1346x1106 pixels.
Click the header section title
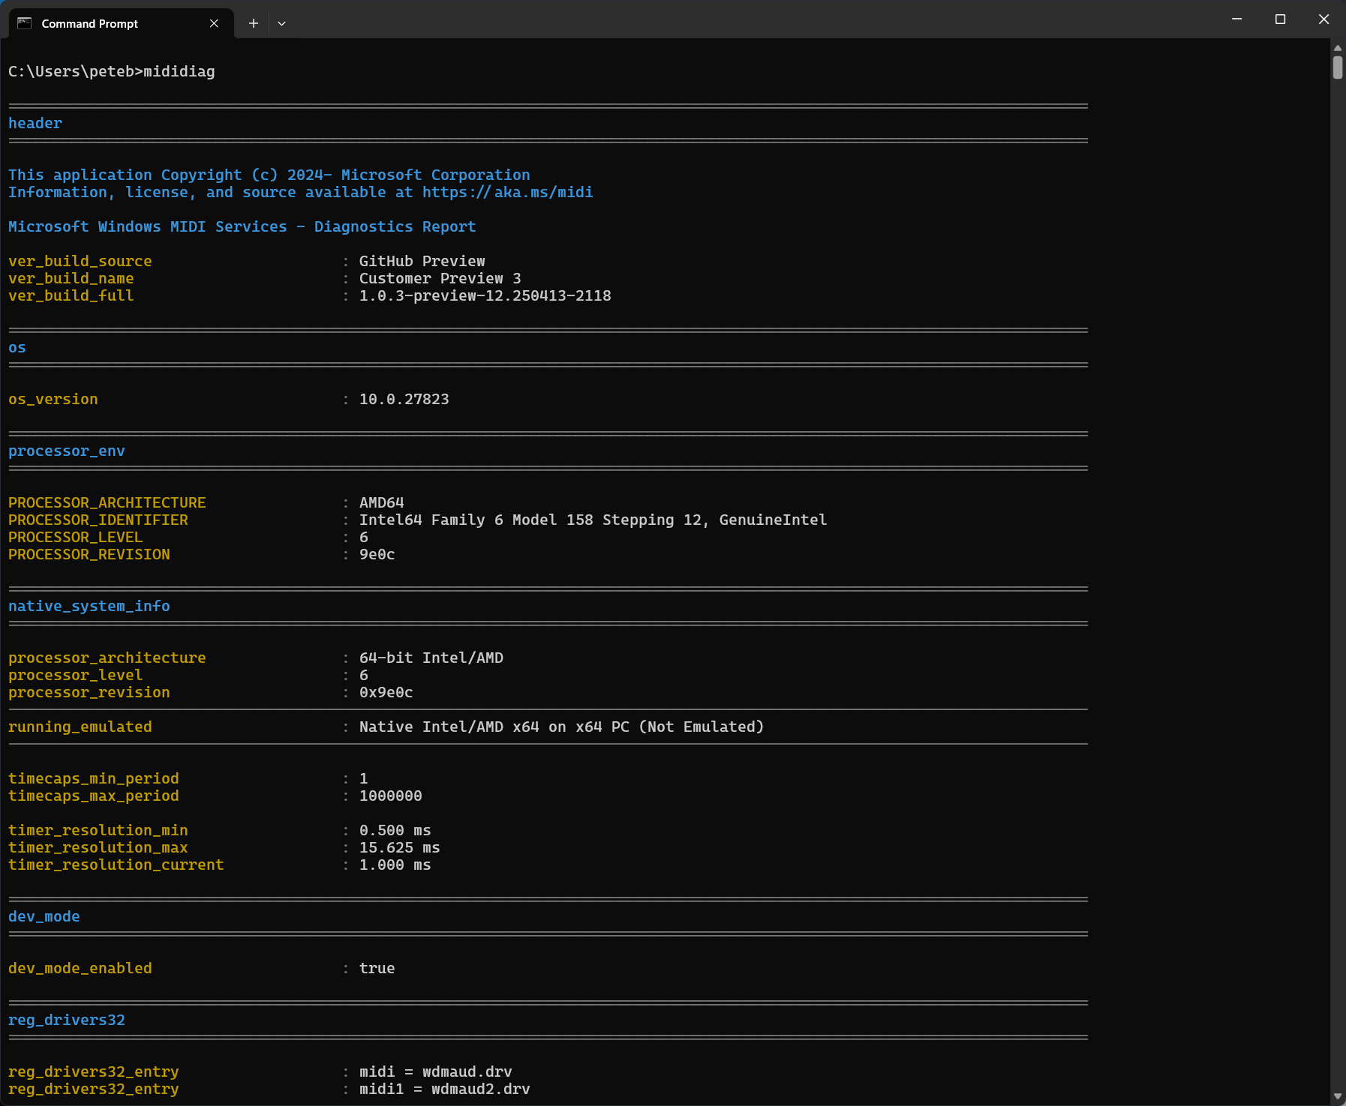click(x=35, y=124)
